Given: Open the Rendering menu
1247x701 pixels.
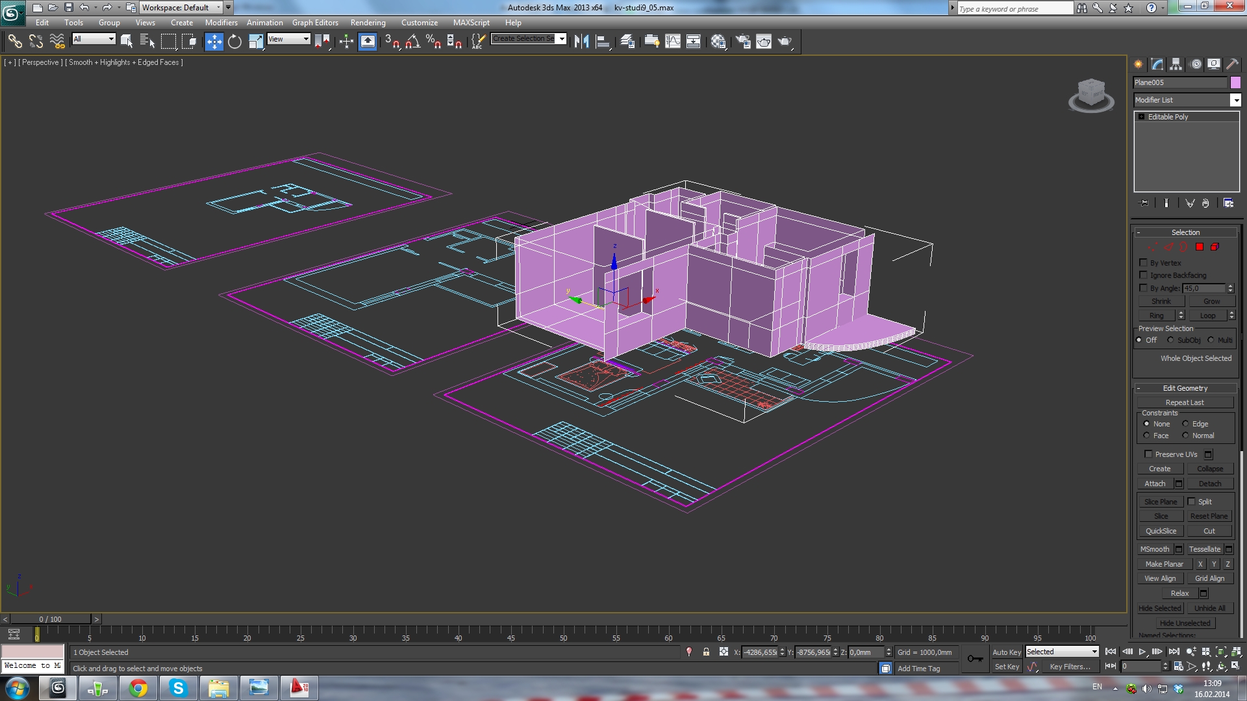Looking at the screenshot, I should pos(368,22).
